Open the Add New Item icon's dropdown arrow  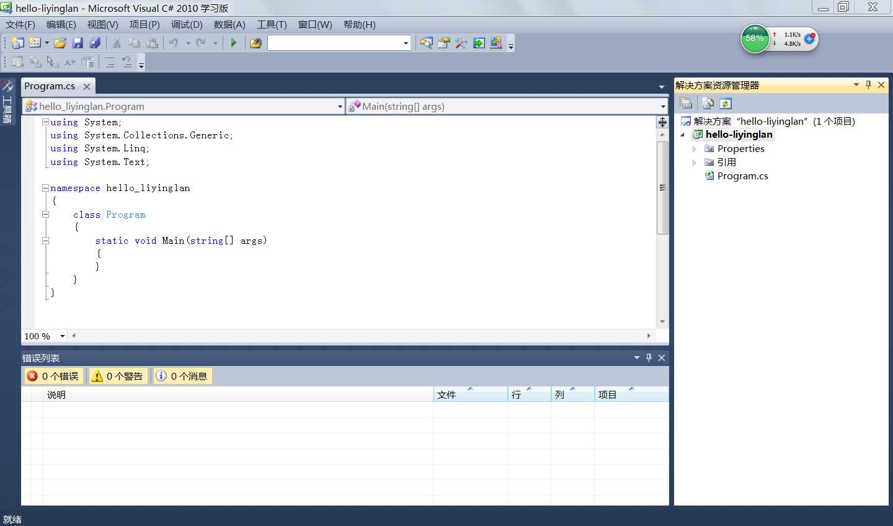(x=47, y=43)
